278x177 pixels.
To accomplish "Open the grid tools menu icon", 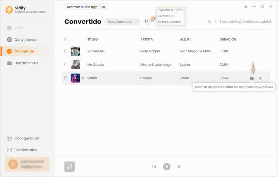I will click(x=147, y=22).
